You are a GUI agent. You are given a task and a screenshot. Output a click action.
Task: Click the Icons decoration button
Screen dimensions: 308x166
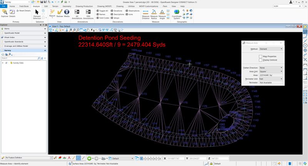129,14
